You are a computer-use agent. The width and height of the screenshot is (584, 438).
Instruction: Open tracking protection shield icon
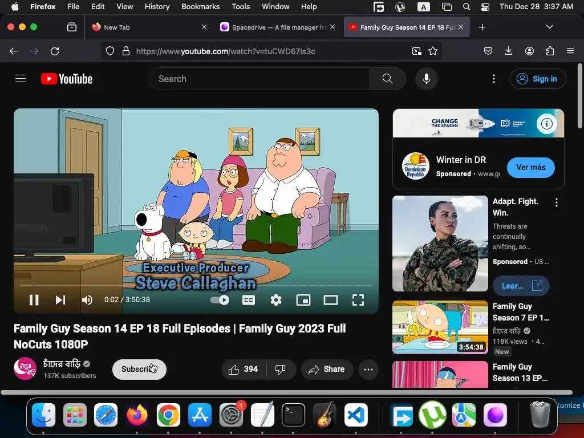[110, 51]
